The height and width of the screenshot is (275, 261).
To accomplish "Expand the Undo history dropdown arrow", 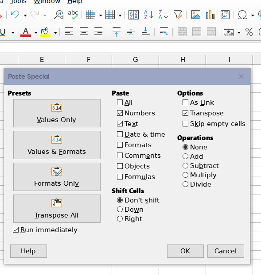I will coord(25,15).
